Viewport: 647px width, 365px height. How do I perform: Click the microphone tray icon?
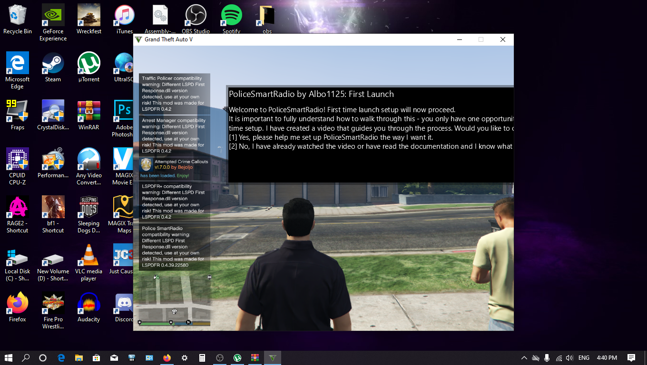click(x=547, y=358)
